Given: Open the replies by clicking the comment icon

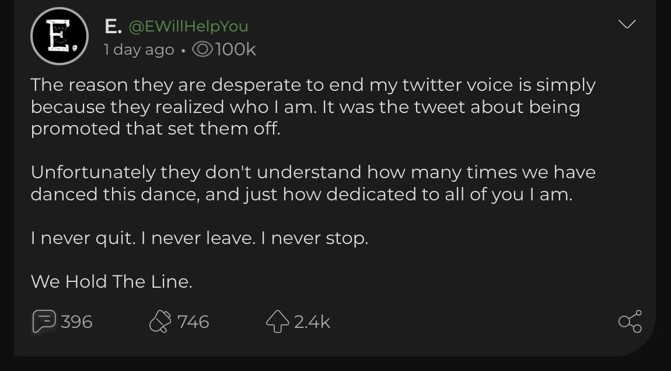Looking at the screenshot, I should 46,321.
